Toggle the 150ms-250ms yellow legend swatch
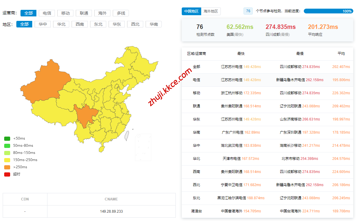This screenshot has height=221, width=356. click(x=7, y=160)
